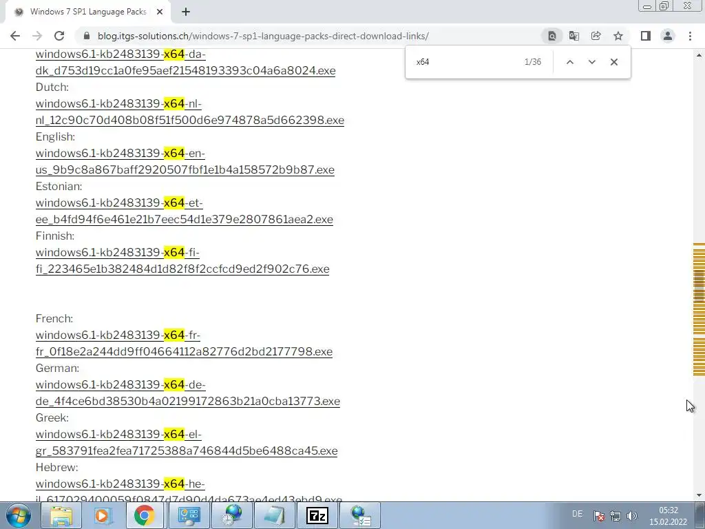
Task: Open the globe-with-clock taskbar item
Action: pos(231,515)
